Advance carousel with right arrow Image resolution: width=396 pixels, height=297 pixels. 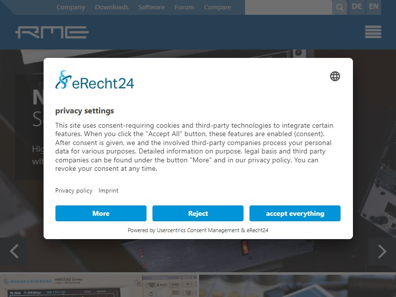pos(382,251)
